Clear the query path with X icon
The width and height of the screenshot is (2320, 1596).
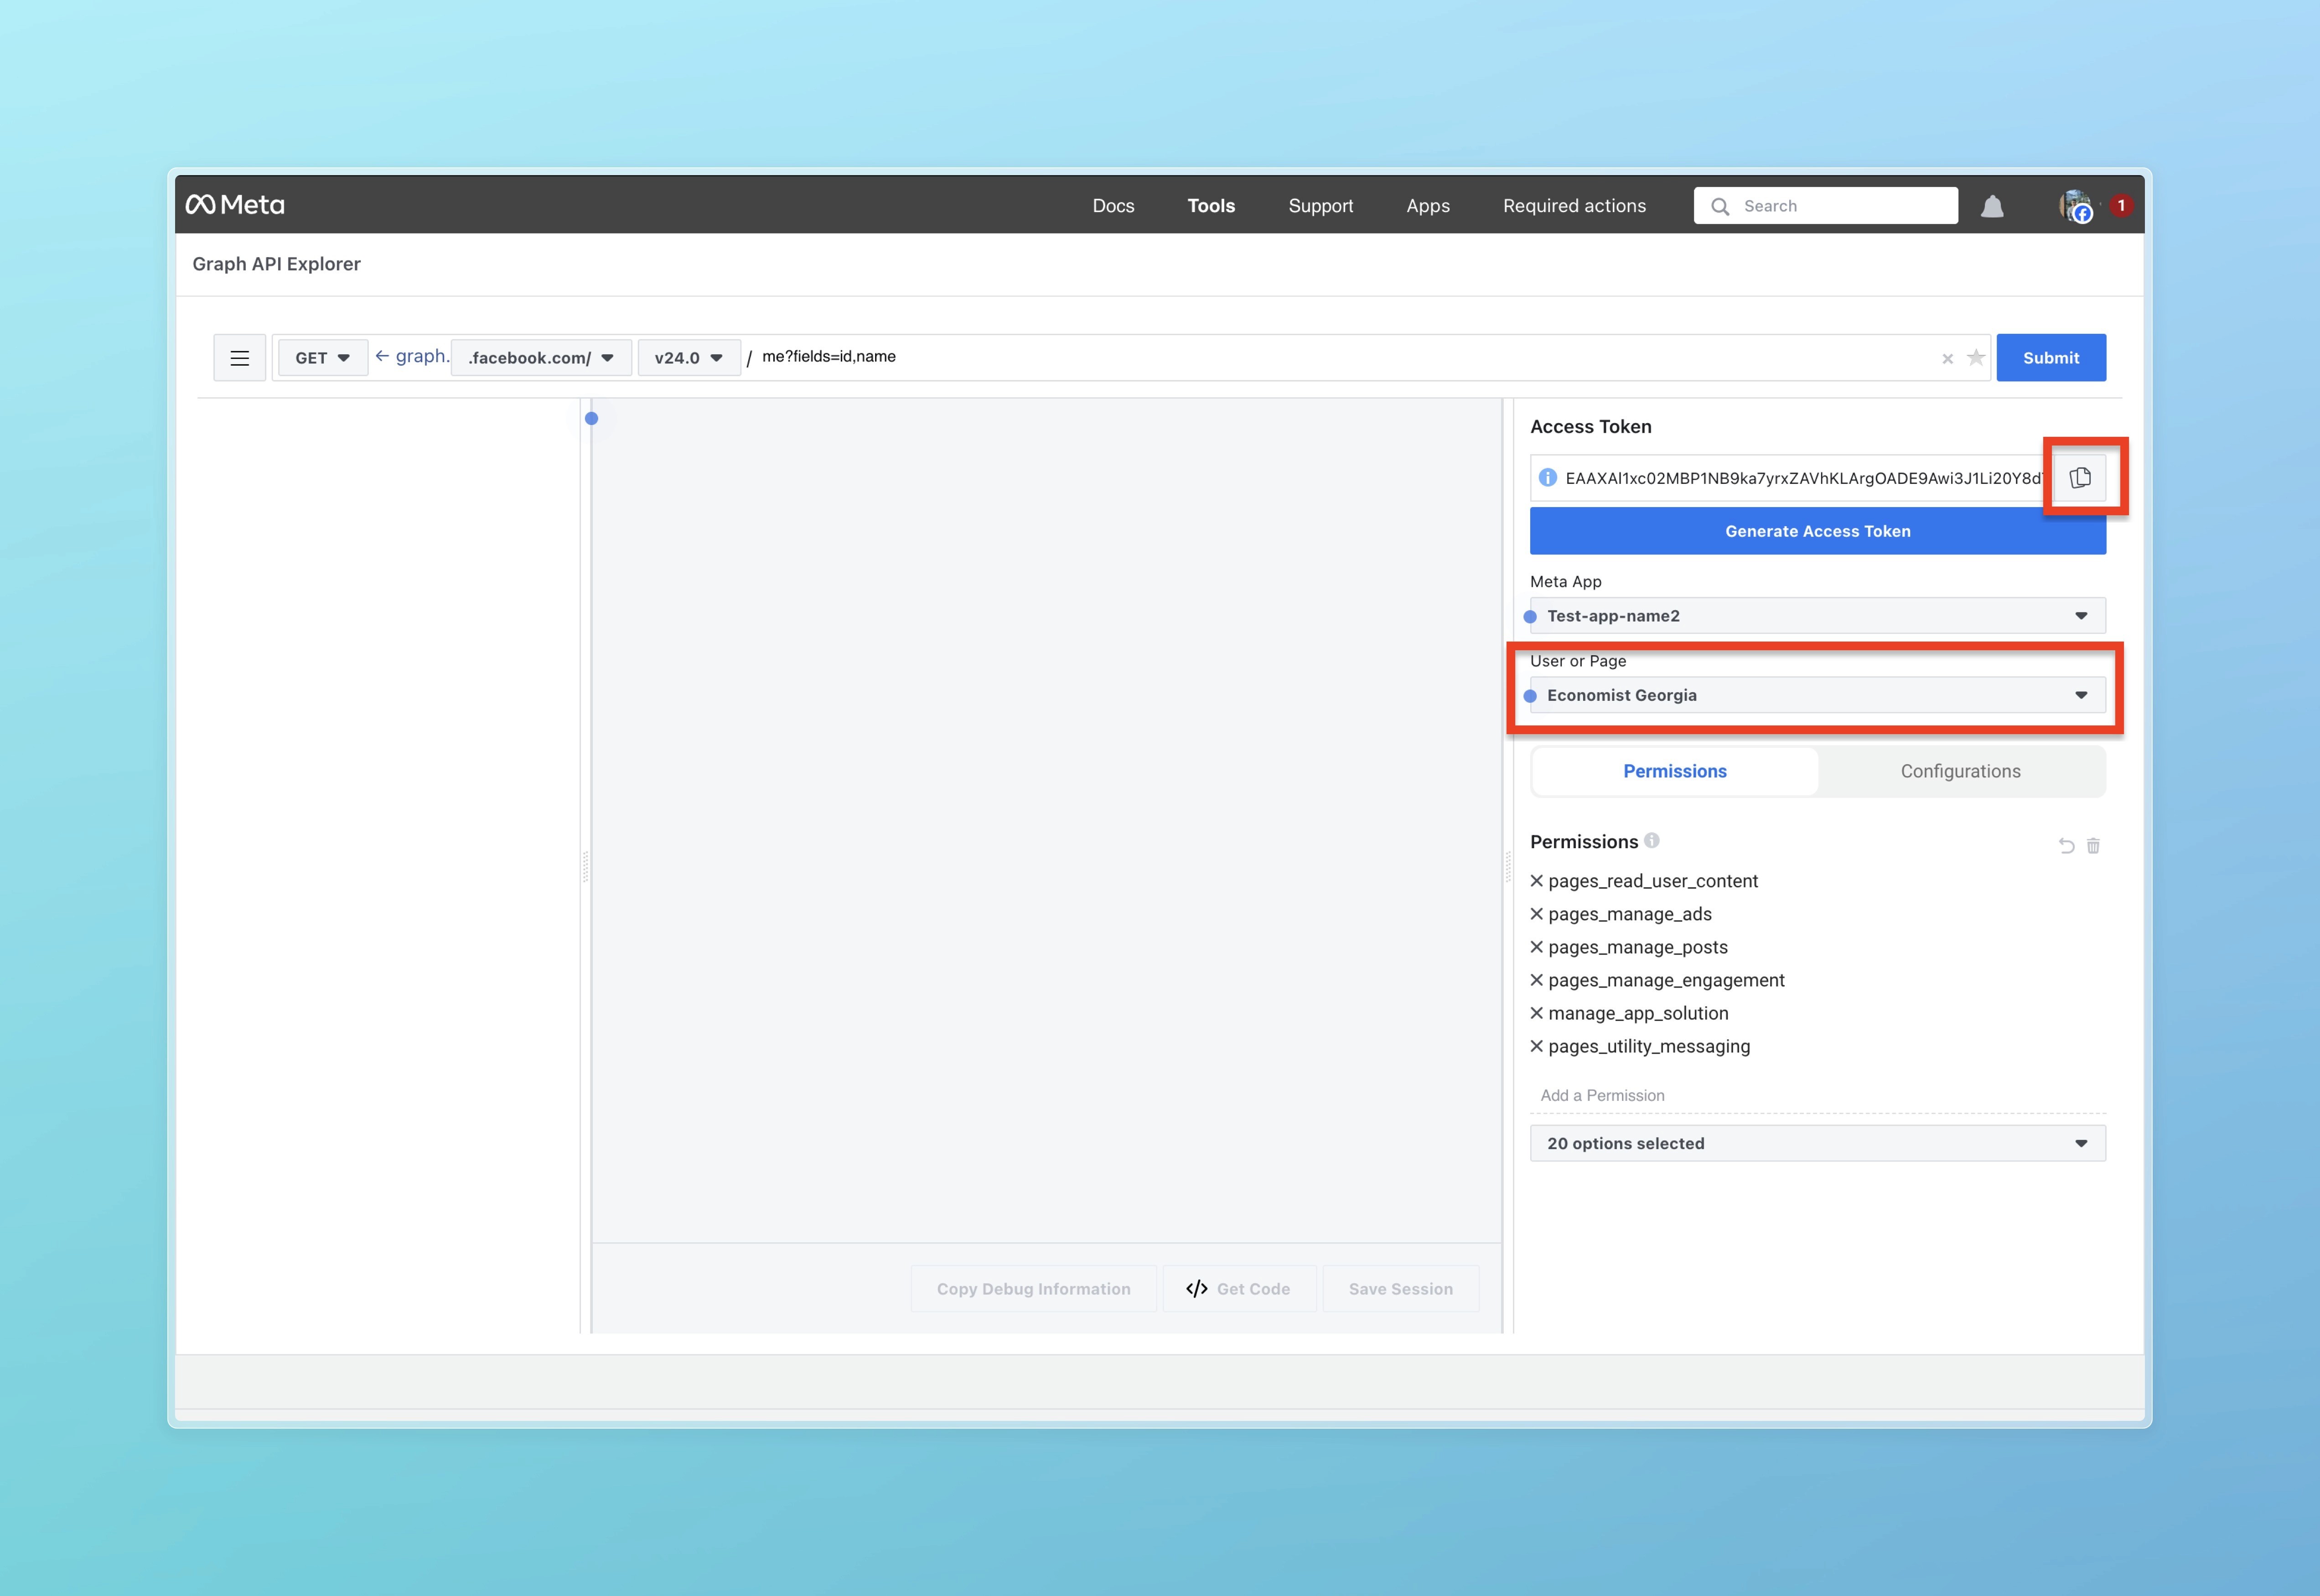(x=1947, y=359)
